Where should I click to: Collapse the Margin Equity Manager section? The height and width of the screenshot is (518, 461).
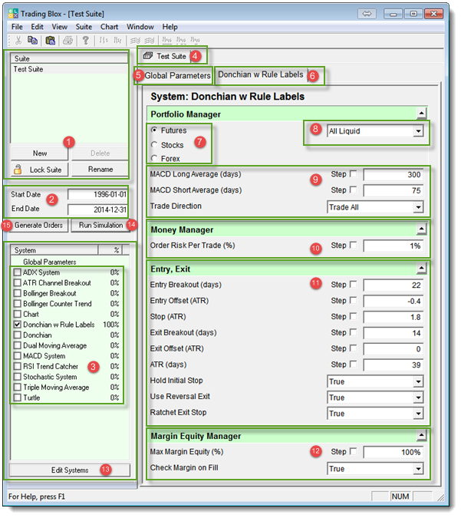(421, 435)
